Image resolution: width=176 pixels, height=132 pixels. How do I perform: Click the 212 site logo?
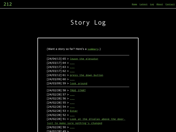click(x=7, y=4)
